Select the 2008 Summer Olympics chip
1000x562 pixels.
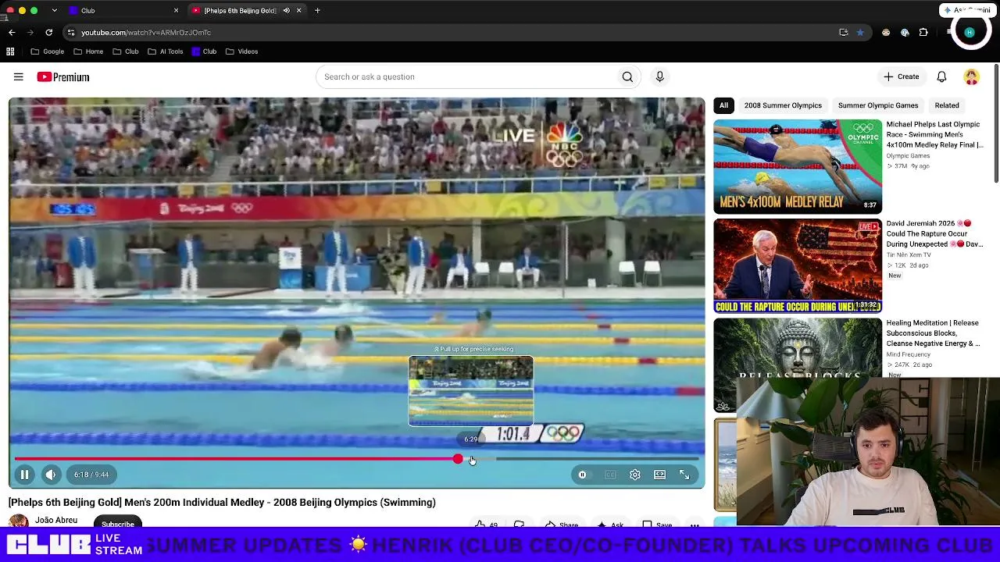783,105
